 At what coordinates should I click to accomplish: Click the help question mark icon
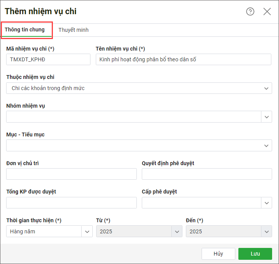tap(250, 11)
